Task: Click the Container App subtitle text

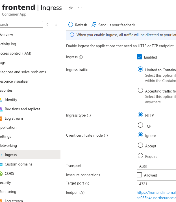Action: (x=14, y=14)
